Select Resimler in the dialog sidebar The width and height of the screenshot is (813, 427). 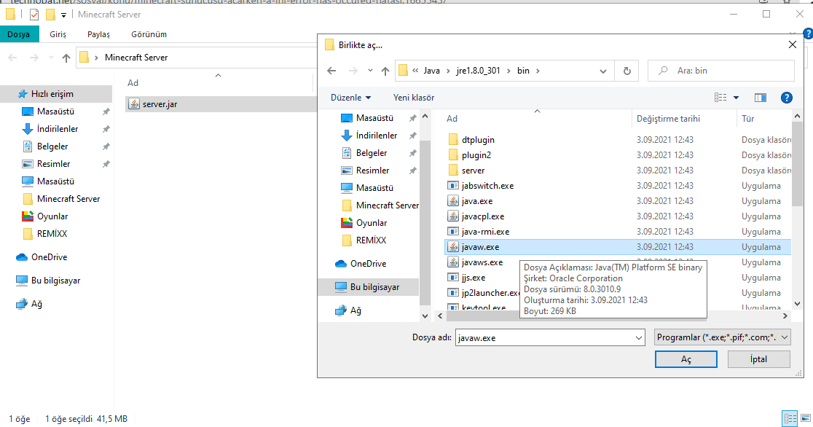372,171
